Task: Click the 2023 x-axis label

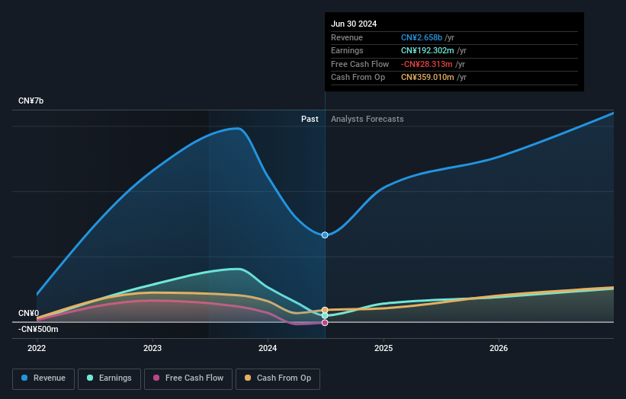Action: coord(152,349)
